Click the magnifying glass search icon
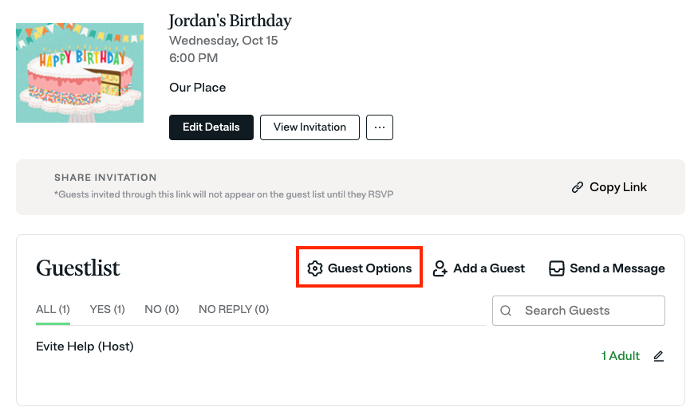 506,311
